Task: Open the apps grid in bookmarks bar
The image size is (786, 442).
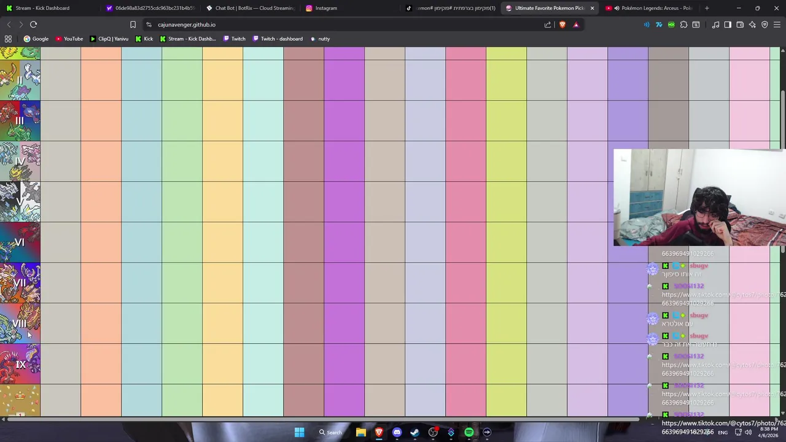Action: point(8,39)
